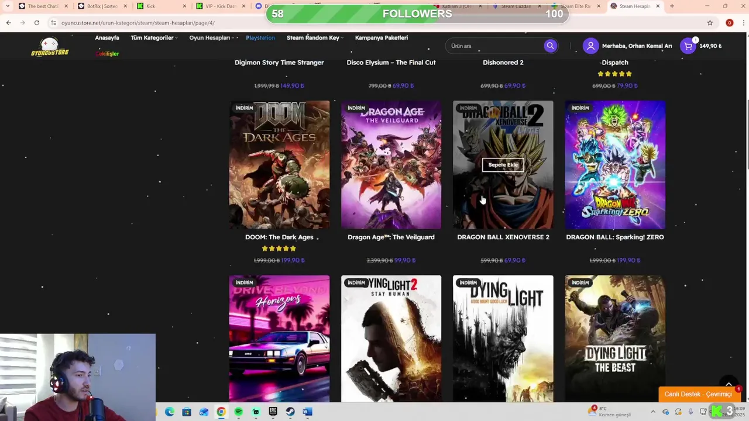Open Dragon Age: The Veilguard title link
The height and width of the screenshot is (421, 749).
[x=391, y=237]
